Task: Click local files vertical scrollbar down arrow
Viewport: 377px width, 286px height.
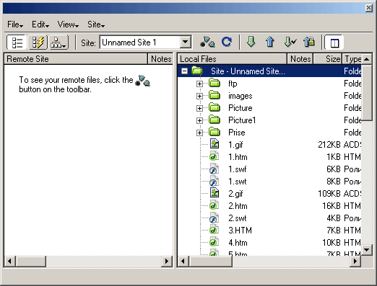Action: (366, 250)
